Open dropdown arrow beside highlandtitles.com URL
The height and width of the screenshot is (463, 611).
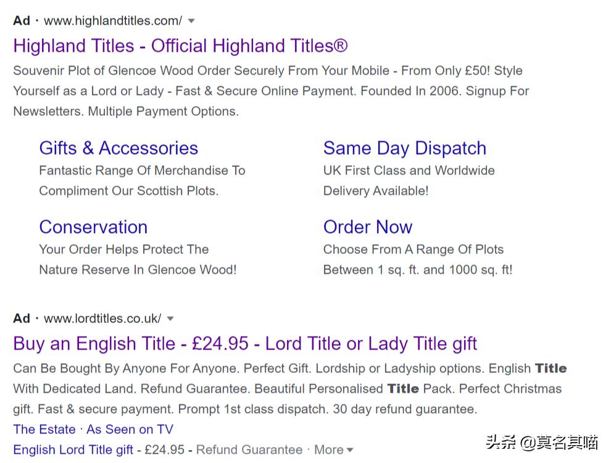(191, 21)
